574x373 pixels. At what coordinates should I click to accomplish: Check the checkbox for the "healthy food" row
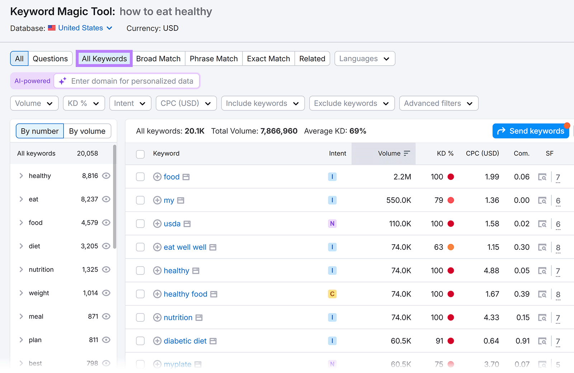tap(140, 294)
